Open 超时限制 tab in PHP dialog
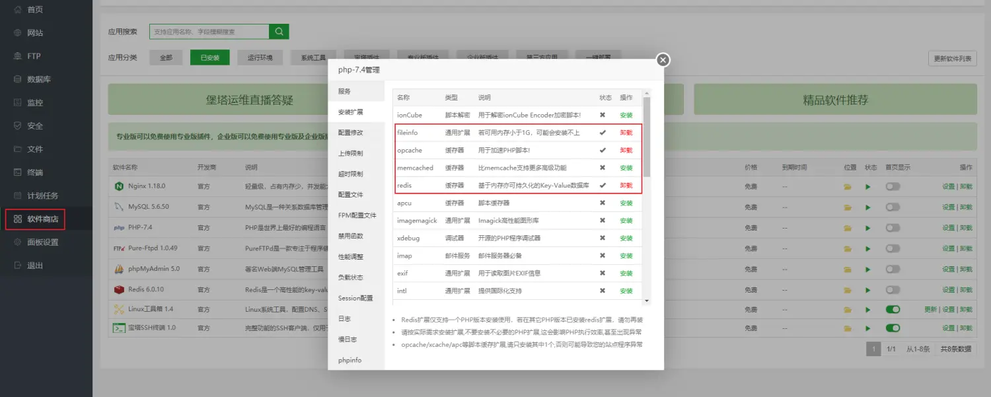This screenshot has width=991, height=397. click(356, 174)
